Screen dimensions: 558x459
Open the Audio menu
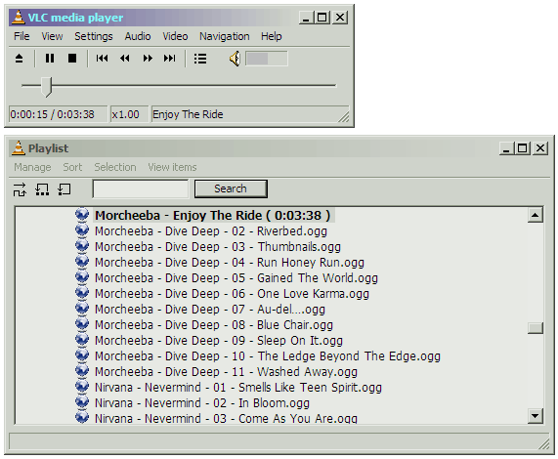(x=138, y=36)
